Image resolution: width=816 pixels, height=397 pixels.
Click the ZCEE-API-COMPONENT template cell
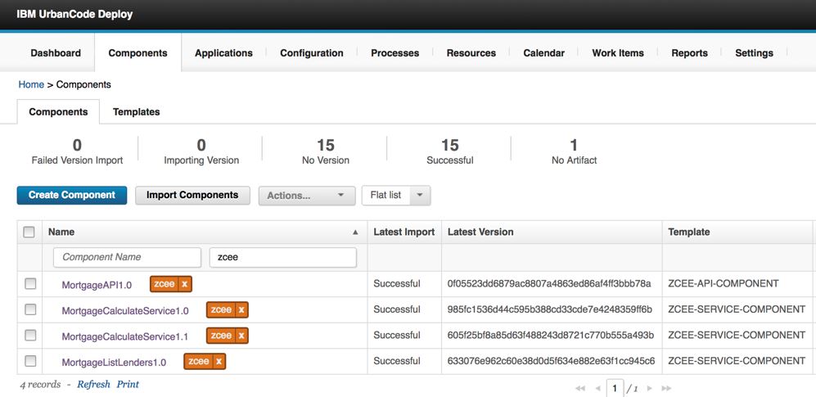point(724,283)
